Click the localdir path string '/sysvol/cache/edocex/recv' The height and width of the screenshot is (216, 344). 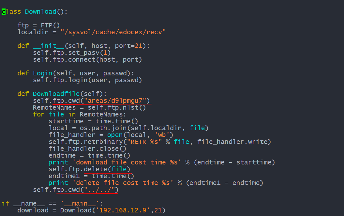113,32
